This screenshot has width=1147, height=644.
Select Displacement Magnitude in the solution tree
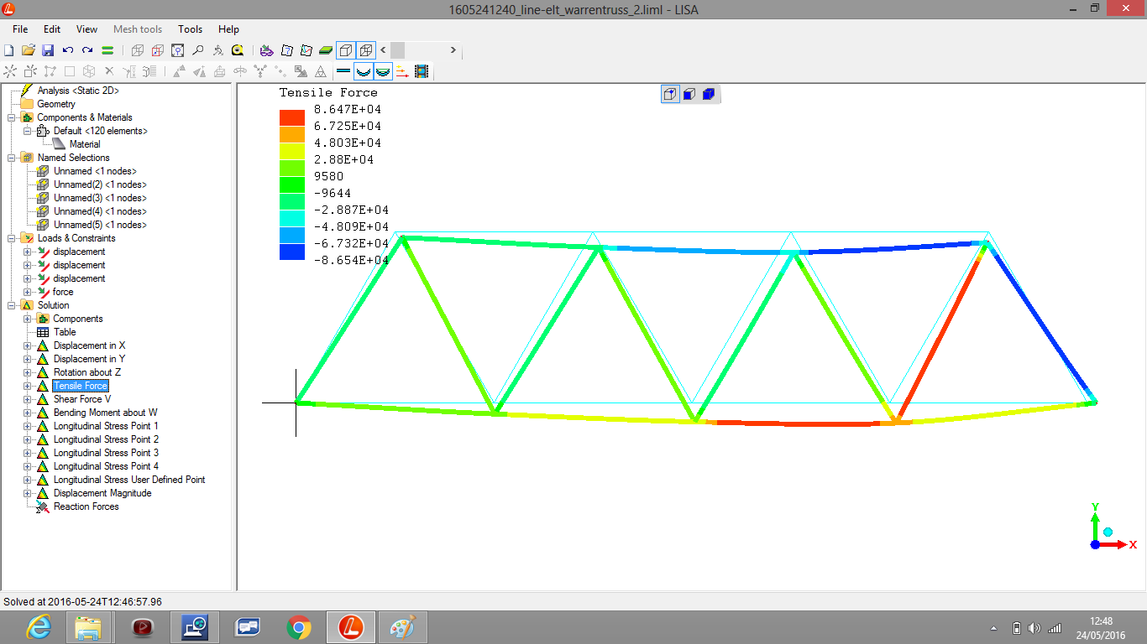(x=102, y=493)
